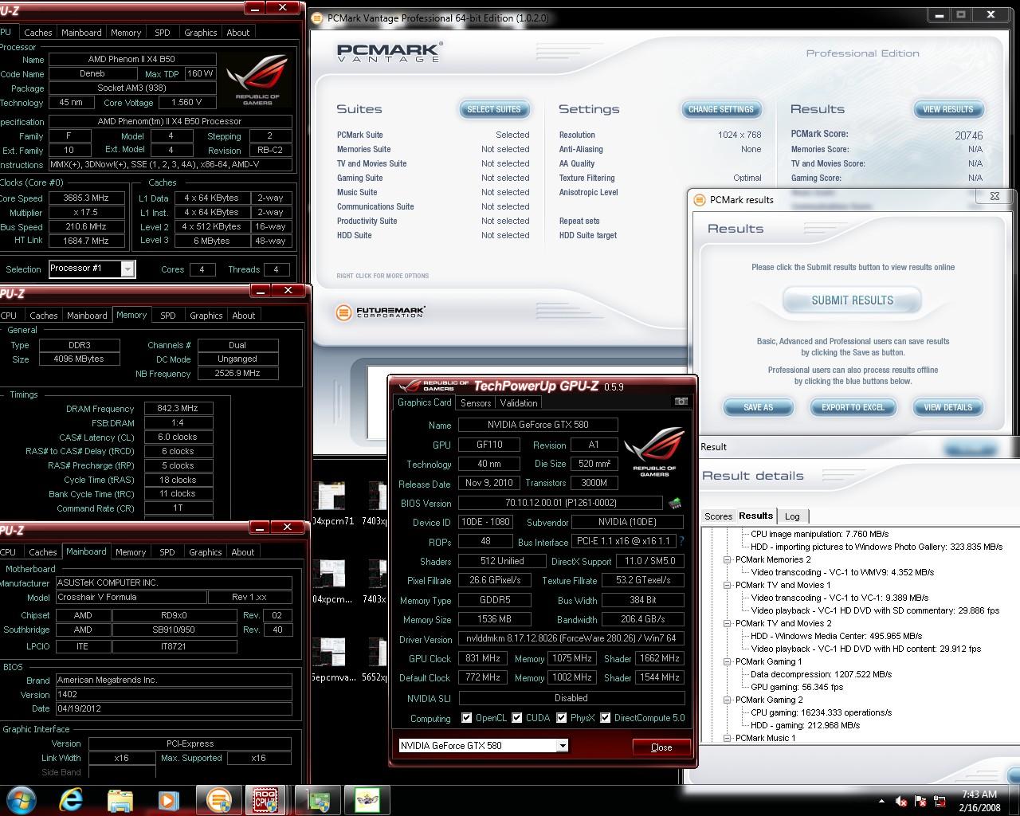Click the VIEW DETAILS button
Viewport: 1020px width, 816px height.
pyautogui.click(x=948, y=407)
